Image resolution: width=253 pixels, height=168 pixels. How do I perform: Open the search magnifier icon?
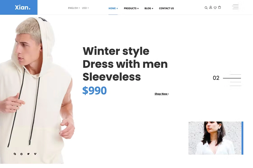tap(206, 8)
